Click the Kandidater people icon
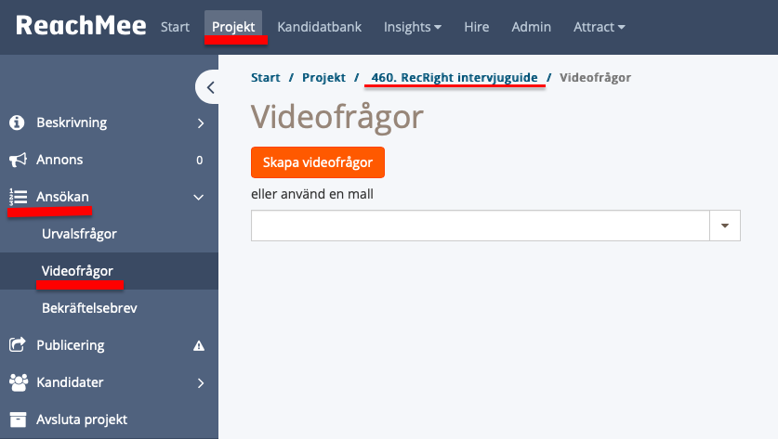The width and height of the screenshot is (778, 439). 19,382
